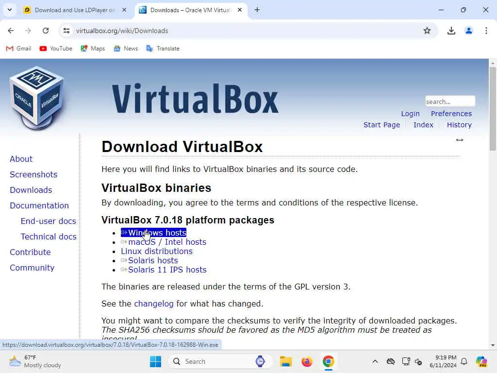Click the muted volume tray icon

(418, 361)
